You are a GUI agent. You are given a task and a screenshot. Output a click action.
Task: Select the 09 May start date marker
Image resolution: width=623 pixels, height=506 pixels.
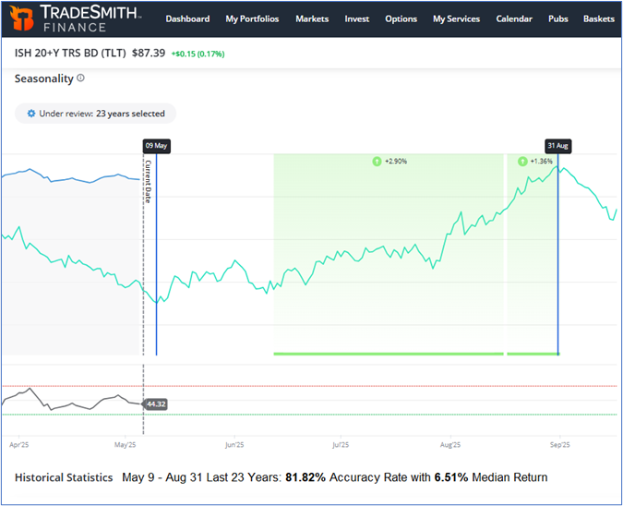(156, 146)
